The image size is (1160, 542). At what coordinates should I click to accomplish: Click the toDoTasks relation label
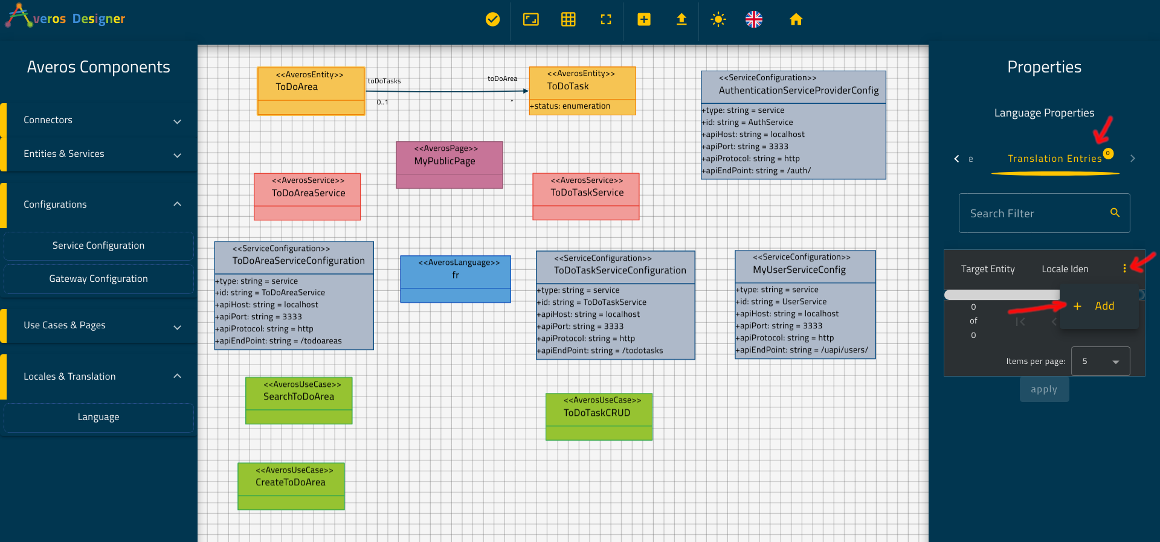[384, 81]
